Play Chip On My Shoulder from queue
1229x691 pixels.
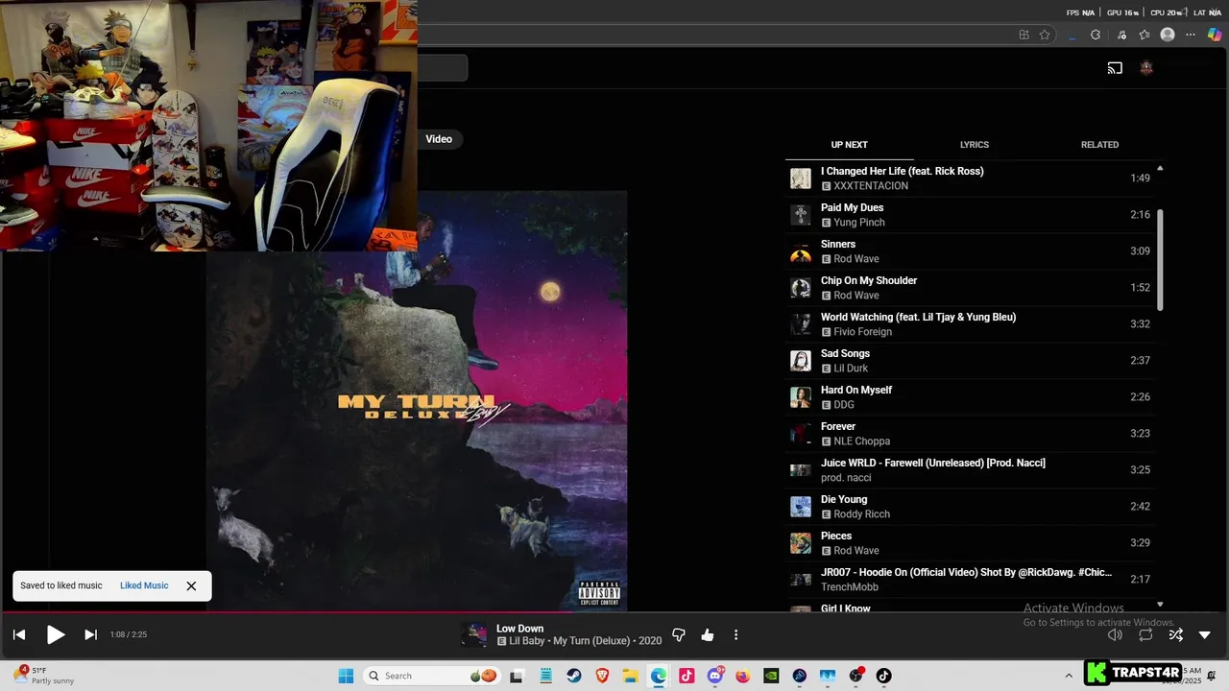pyautogui.click(x=970, y=288)
